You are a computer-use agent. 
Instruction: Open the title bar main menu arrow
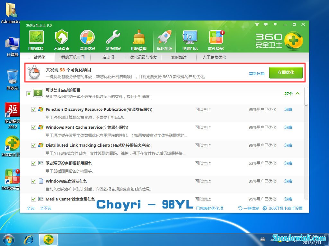pos(275,24)
